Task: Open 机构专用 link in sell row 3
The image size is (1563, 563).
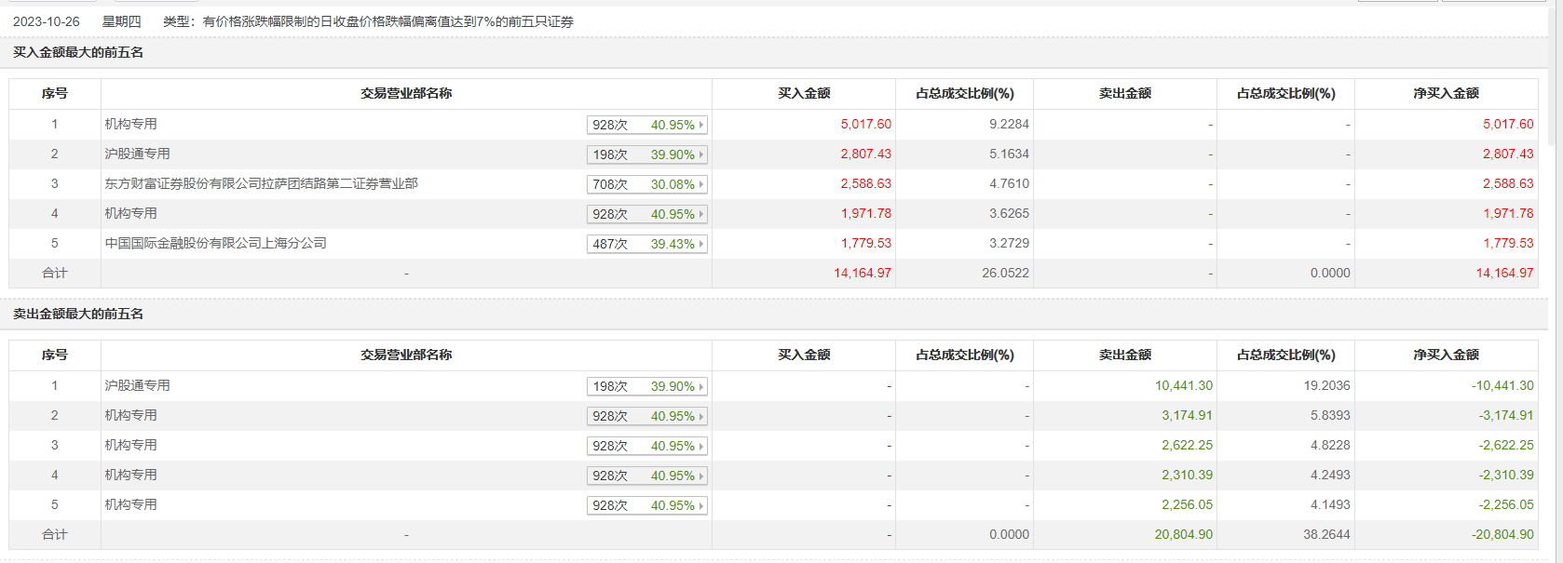Action: coord(130,446)
